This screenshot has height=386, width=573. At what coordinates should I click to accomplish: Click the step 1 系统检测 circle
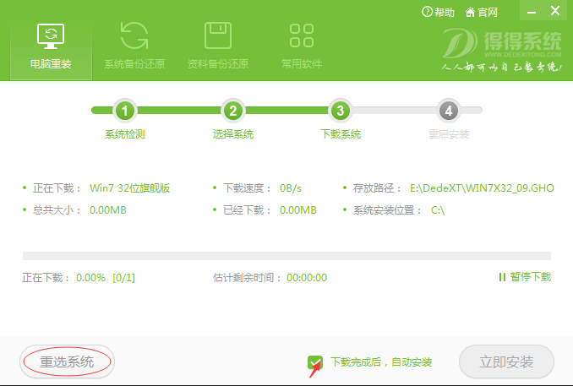pyautogui.click(x=125, y=111)
